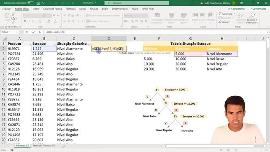270x152 pixels.
Task: Open Classificar e Filtrar
Action: click(x=240, y=18)
